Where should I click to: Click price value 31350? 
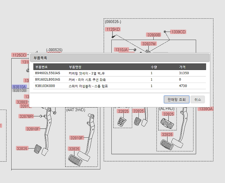(x=184, y=73)
